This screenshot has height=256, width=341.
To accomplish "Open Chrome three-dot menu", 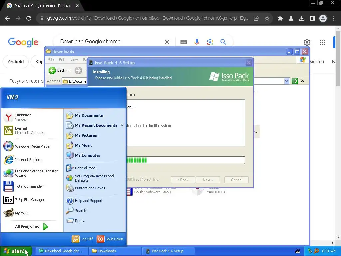I will click(334, 18).
